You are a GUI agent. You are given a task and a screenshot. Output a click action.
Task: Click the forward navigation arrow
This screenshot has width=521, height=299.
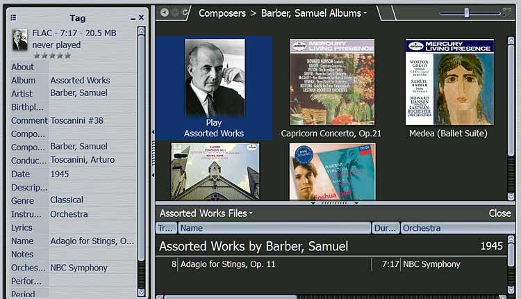(175, 13)
